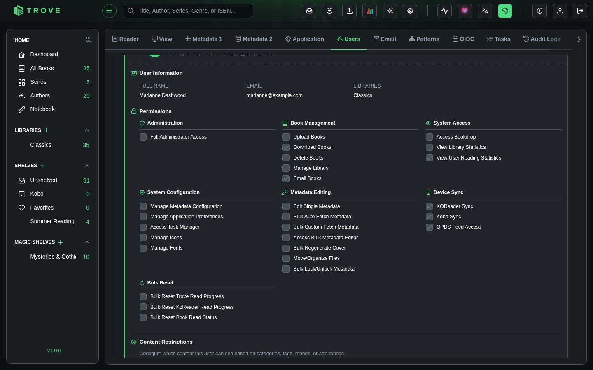The height and width of the screenshot is (370, 593).
Task: Enable Bulk Reset Book Read Status
Action: coord(143,317)
